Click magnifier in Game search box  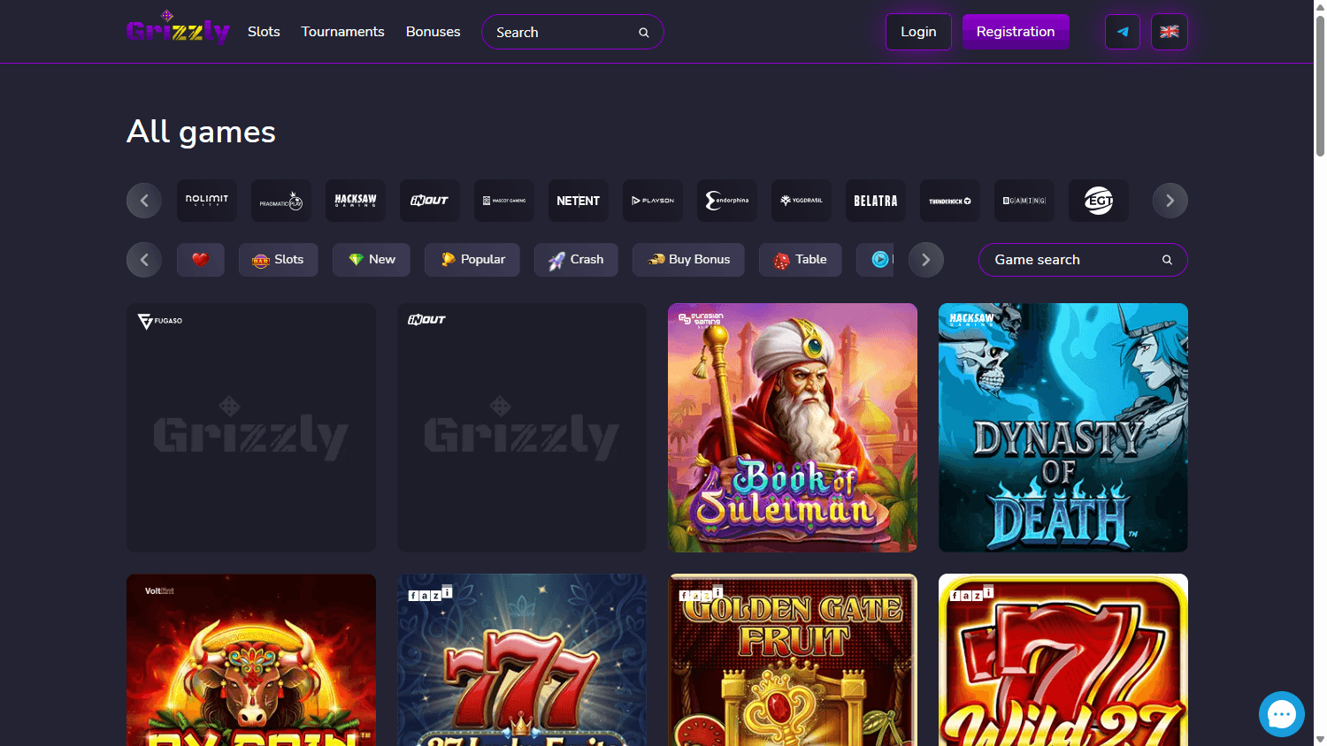[1167, 260]
